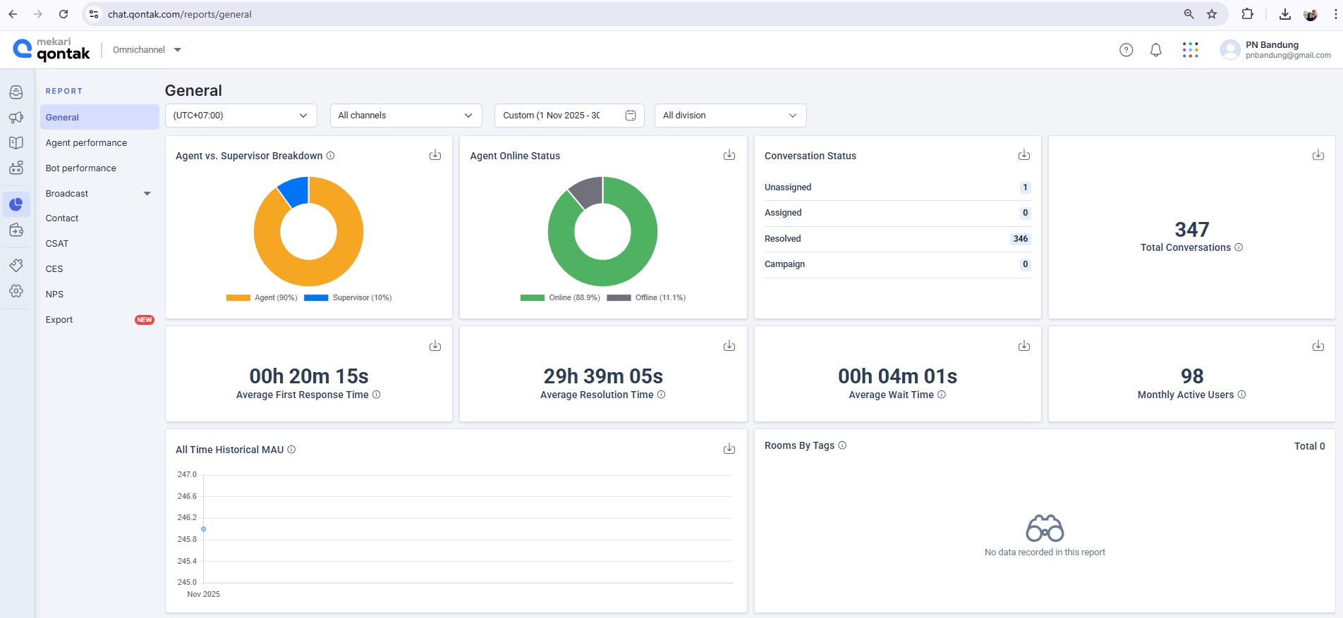Open the timezone (UTC+07:00) dropdown
1343x618 pixels.
(x=241, y=116)
